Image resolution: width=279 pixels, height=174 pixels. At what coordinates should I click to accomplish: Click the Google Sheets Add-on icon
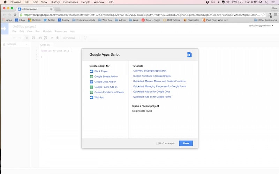click(91, 77)
